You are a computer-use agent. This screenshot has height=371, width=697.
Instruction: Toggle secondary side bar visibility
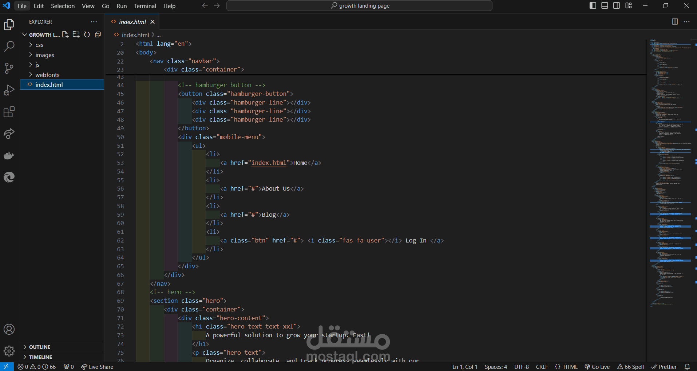click(x=617, y=6)
